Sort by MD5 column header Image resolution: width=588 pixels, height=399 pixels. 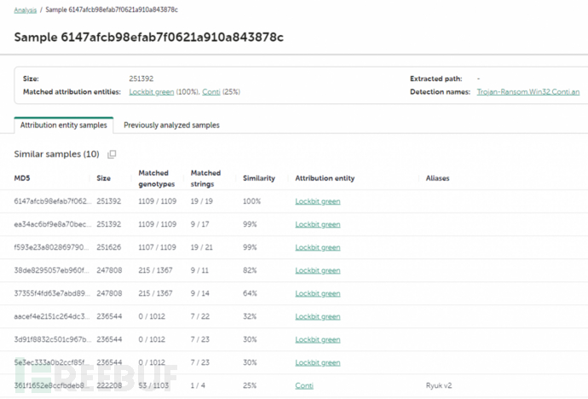pos(22,178)
